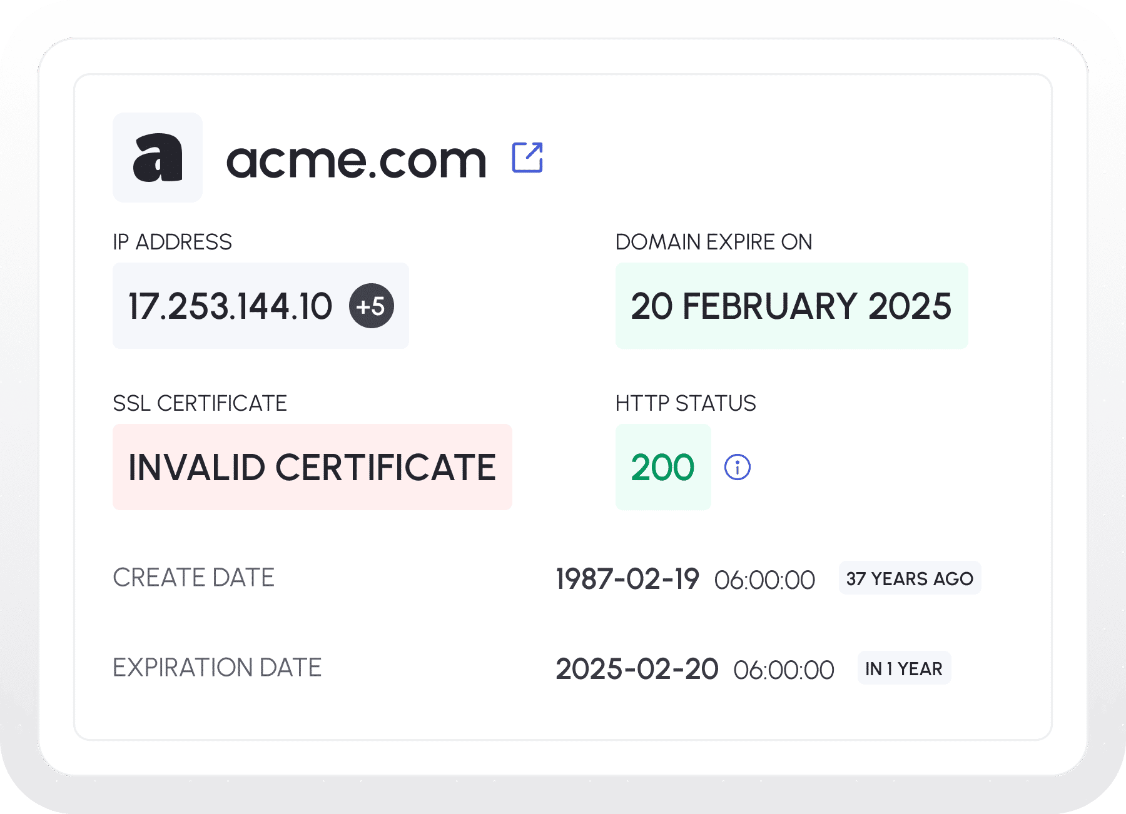This screenshot has width=1126, height=814.
Task: Open the external link icon beside acme.com
Action: pos(527,158)
